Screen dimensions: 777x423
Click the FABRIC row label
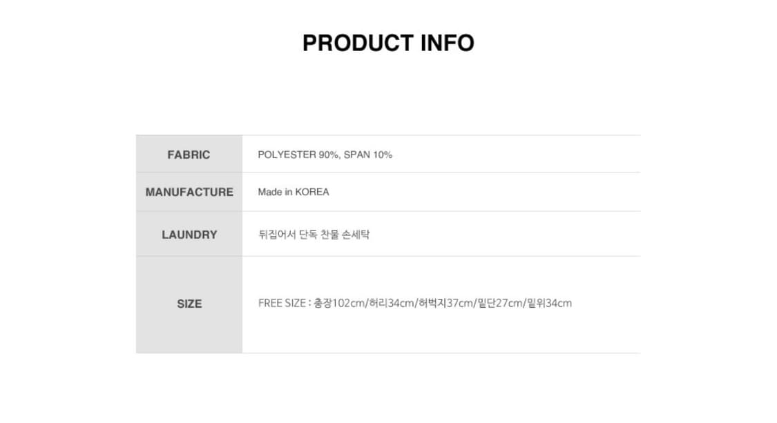189,155
